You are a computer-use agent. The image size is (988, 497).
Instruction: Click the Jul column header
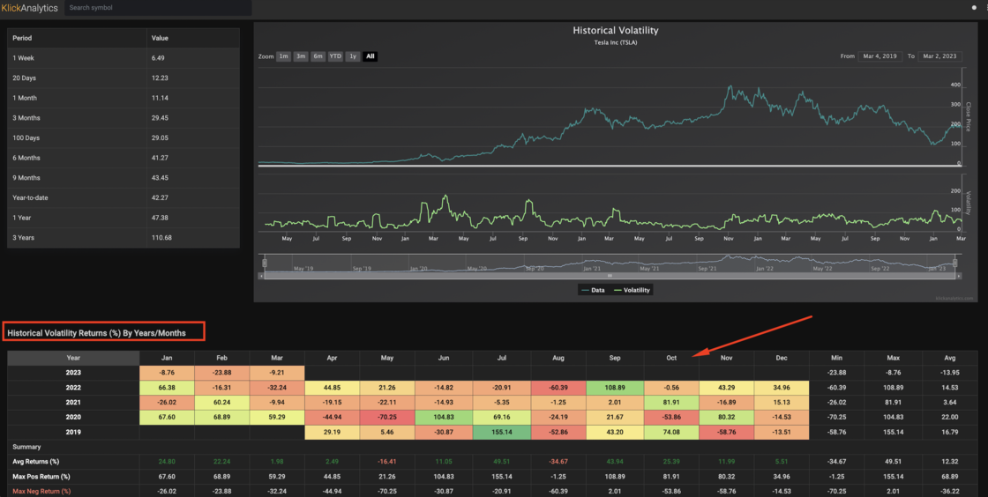(x=502, y=358)
